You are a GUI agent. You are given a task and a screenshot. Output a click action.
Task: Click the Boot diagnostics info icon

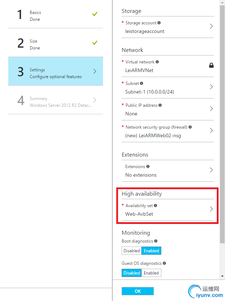point(156,241)
